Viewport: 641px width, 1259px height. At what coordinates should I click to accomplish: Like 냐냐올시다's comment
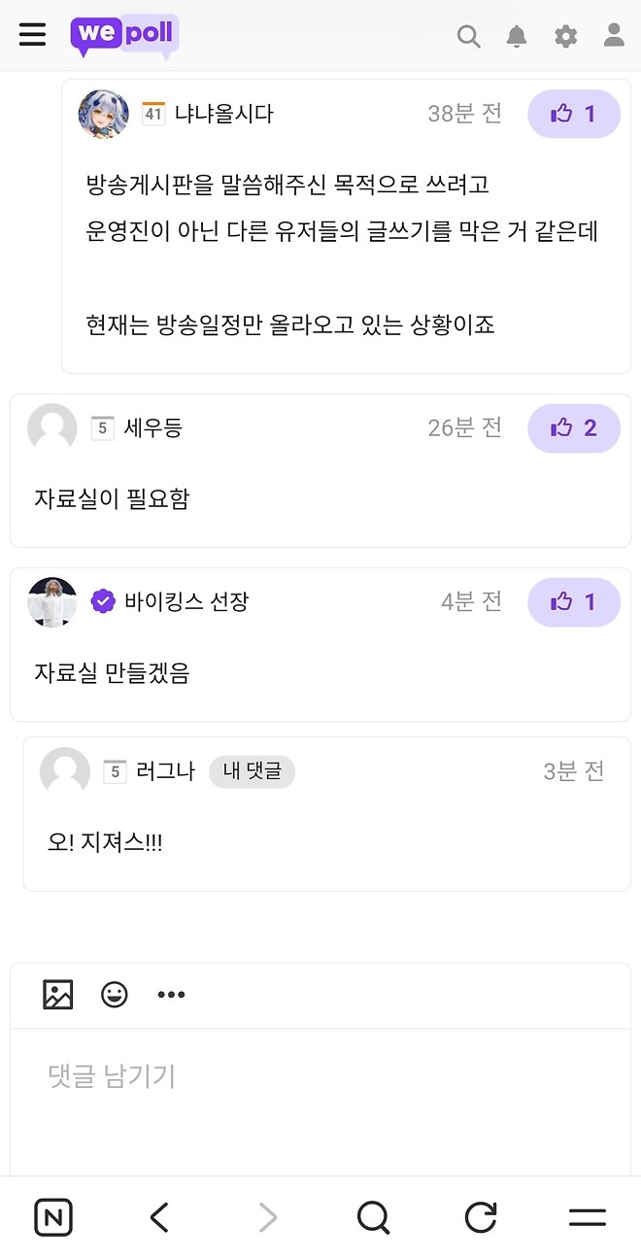click(574, 114)
